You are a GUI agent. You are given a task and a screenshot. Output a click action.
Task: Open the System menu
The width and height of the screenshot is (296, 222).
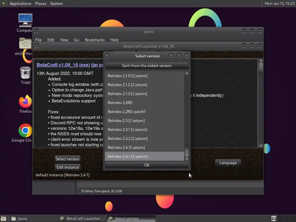(x=56, y=3)
